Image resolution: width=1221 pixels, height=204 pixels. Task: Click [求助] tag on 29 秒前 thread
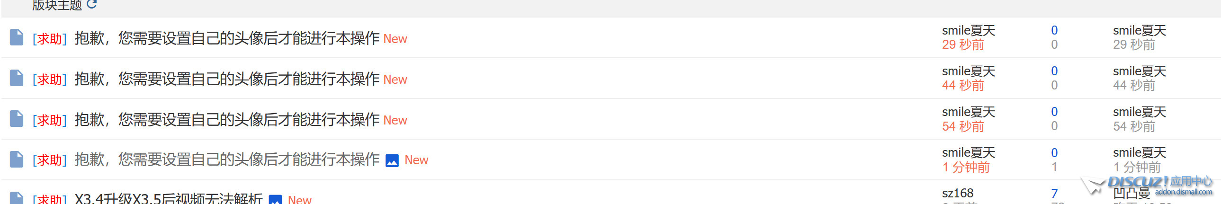pyautogui.click(x=50, y=39)
